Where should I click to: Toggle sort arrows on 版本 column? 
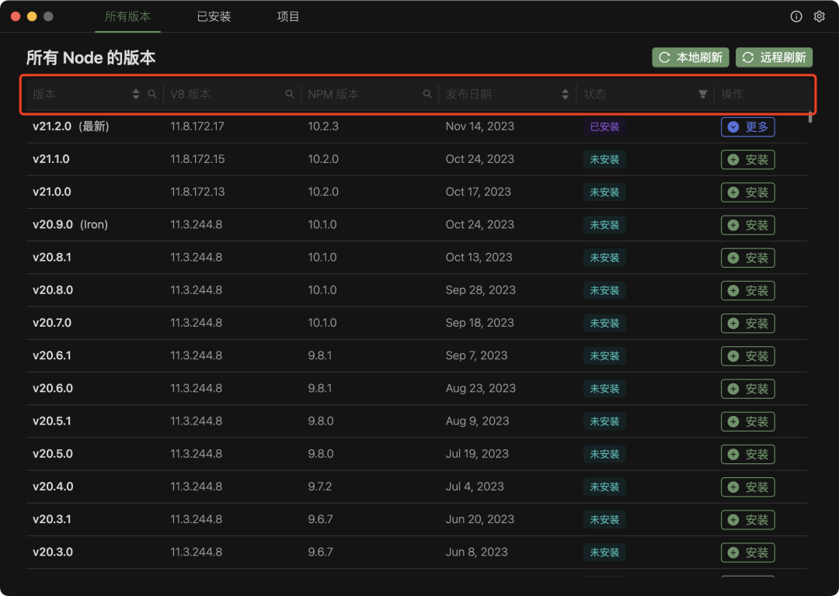[137, 94]
